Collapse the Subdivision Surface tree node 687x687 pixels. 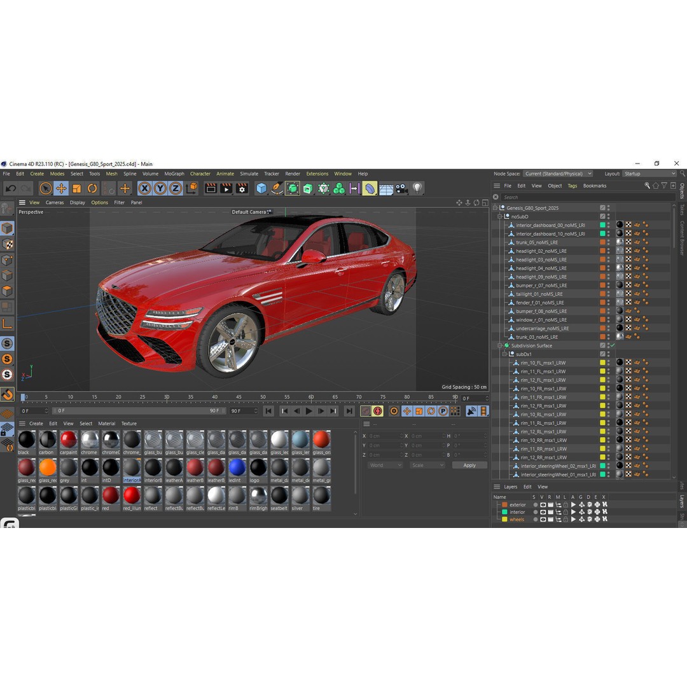click(500, 345)
